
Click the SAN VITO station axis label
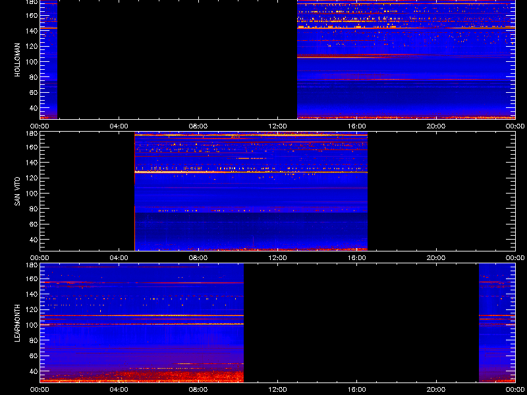18,192
